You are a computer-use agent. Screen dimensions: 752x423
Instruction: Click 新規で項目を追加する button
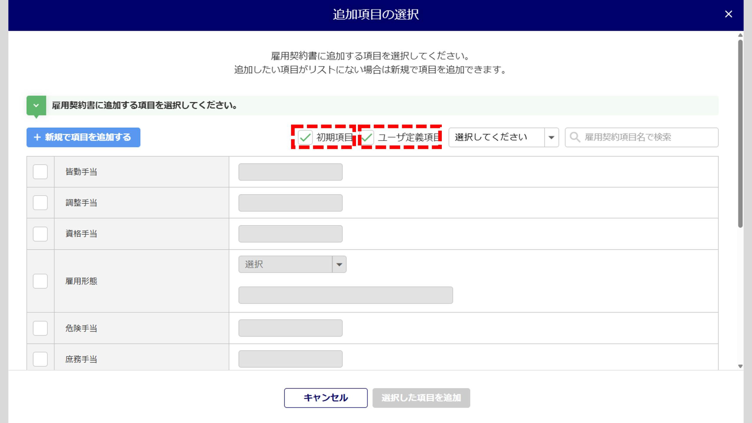point(83,137)
